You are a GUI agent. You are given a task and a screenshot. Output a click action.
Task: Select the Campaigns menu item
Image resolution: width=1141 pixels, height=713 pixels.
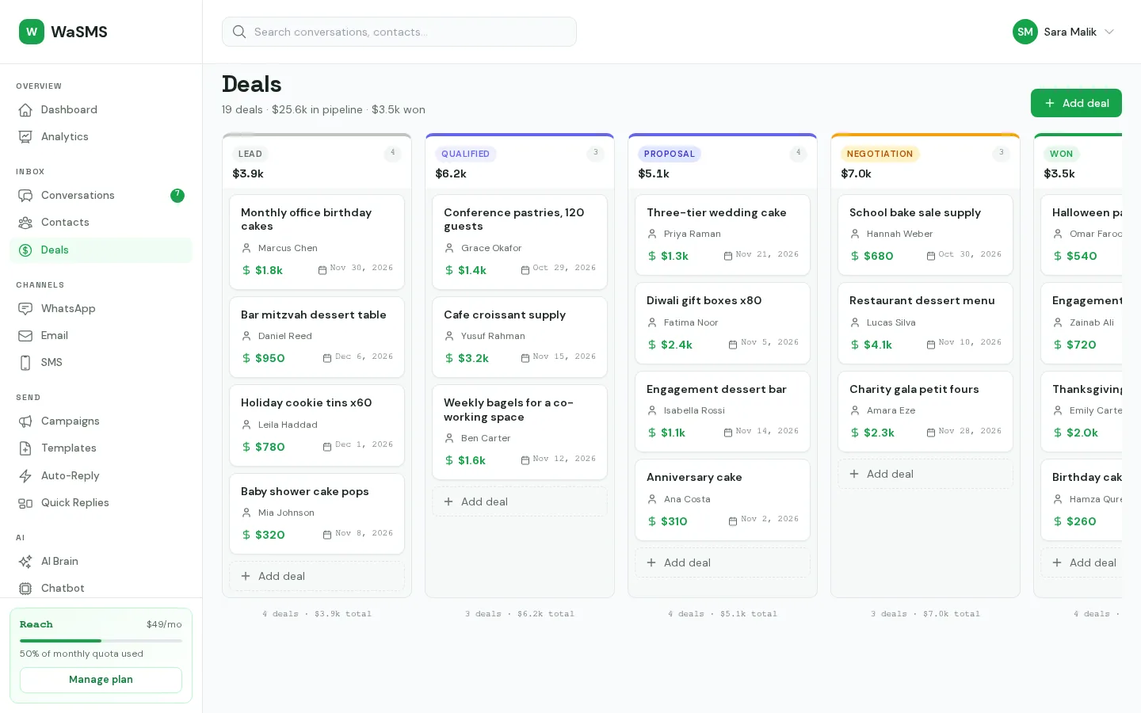tap(101, 421)
